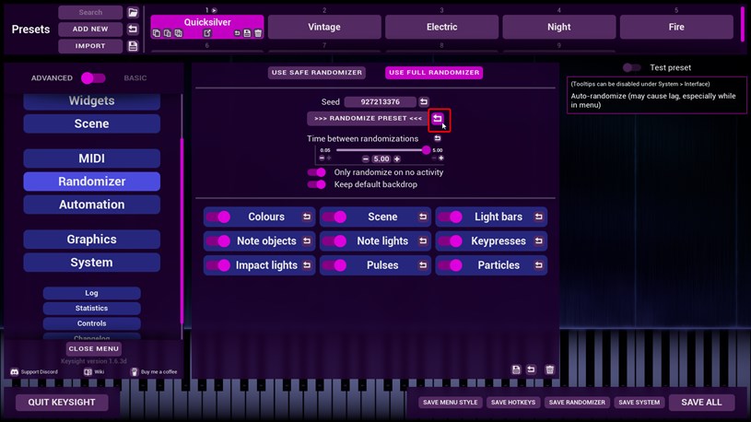Click the reset icon on Scene randomizer row
The image size is (751, 422).
(423, 217)
